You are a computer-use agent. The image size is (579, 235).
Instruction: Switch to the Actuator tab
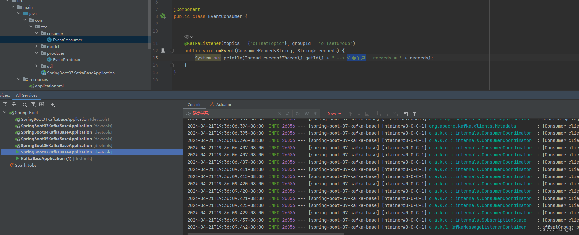[220, 105]
